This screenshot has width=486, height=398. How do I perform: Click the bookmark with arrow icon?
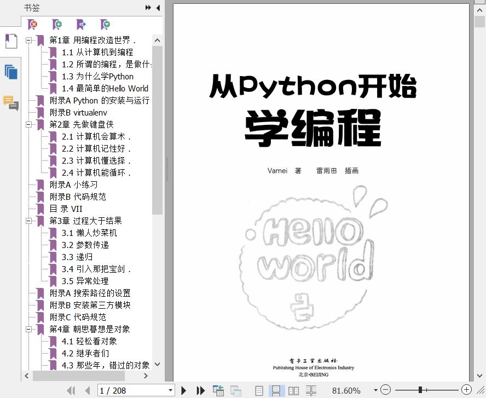81,24
